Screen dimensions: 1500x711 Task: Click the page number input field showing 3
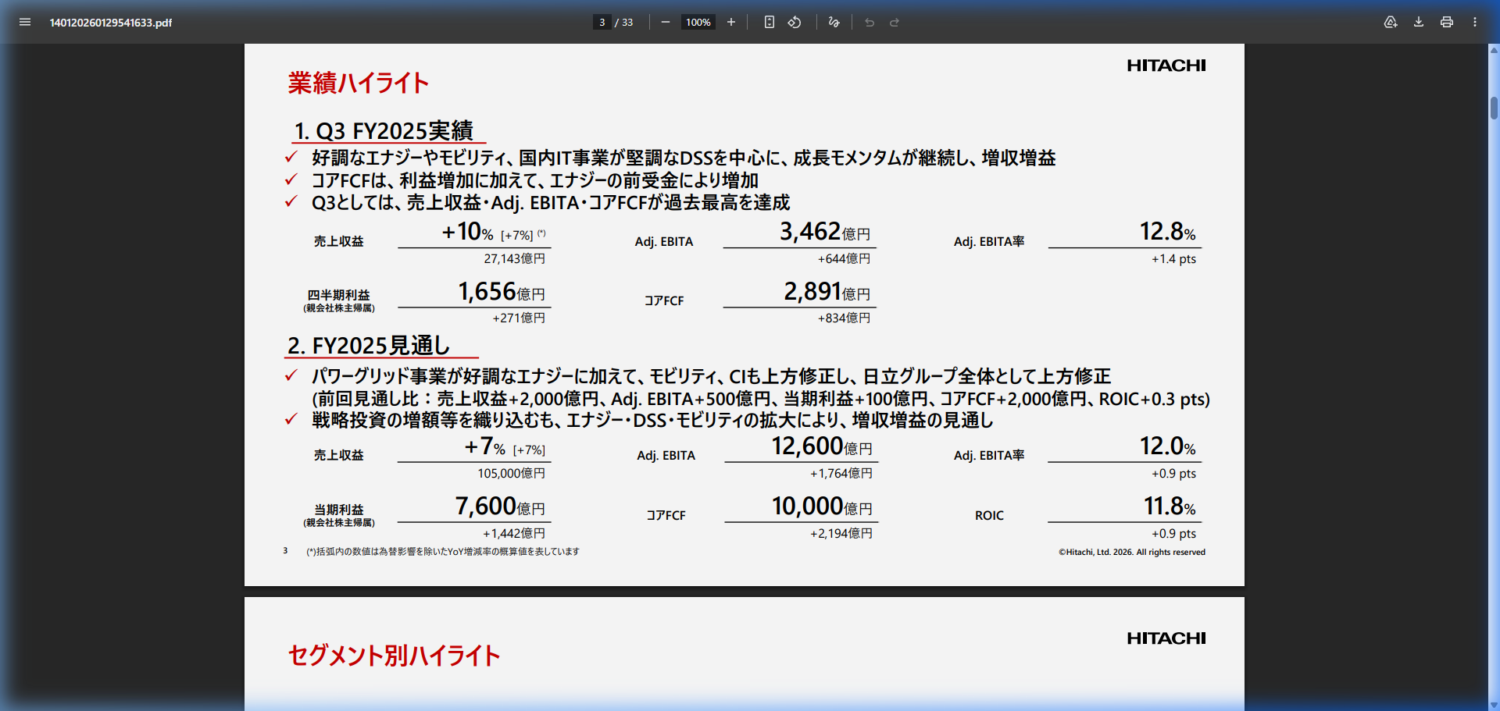(602, 23)
